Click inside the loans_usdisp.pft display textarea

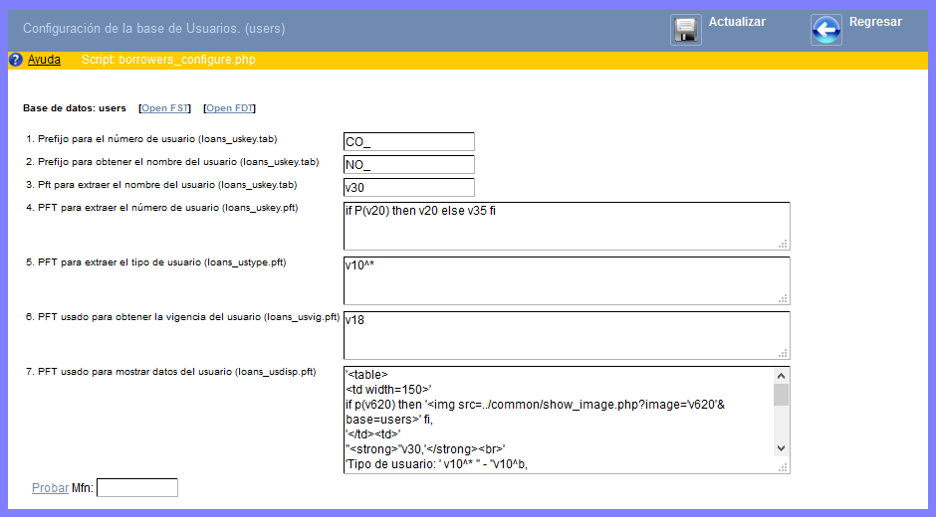558,418
